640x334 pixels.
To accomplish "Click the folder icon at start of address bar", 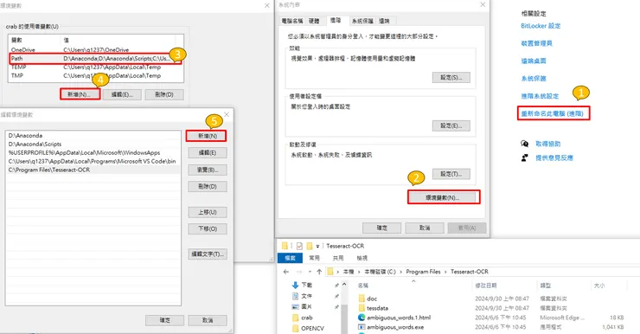I will pyautogui.click(x=330, y=272).
